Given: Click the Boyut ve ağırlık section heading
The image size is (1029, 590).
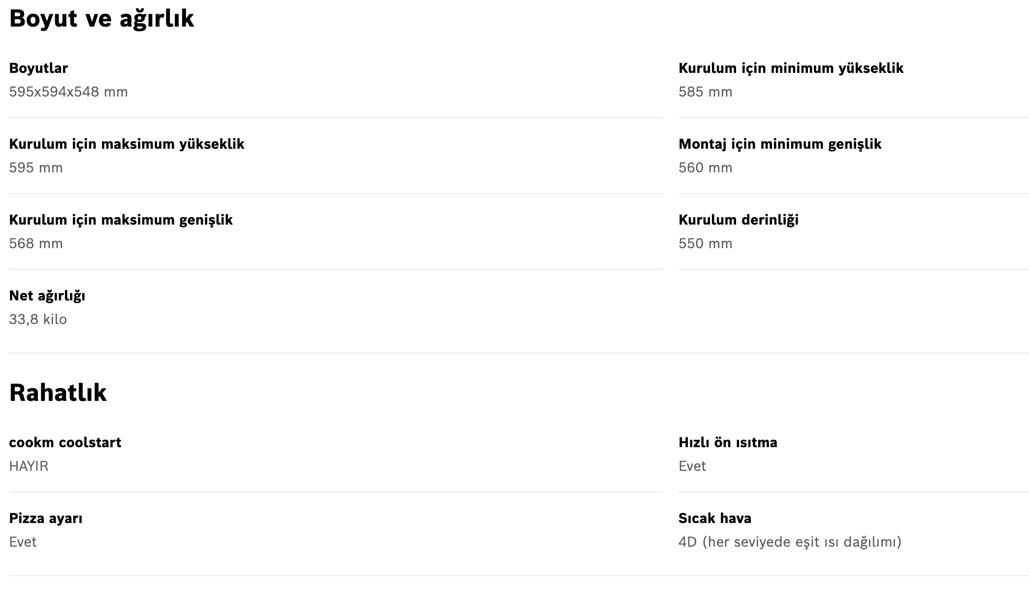Looking at the screenshot, I should coord(101,19).
